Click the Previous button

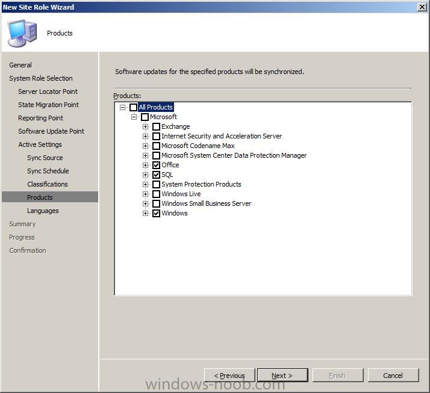229,375
